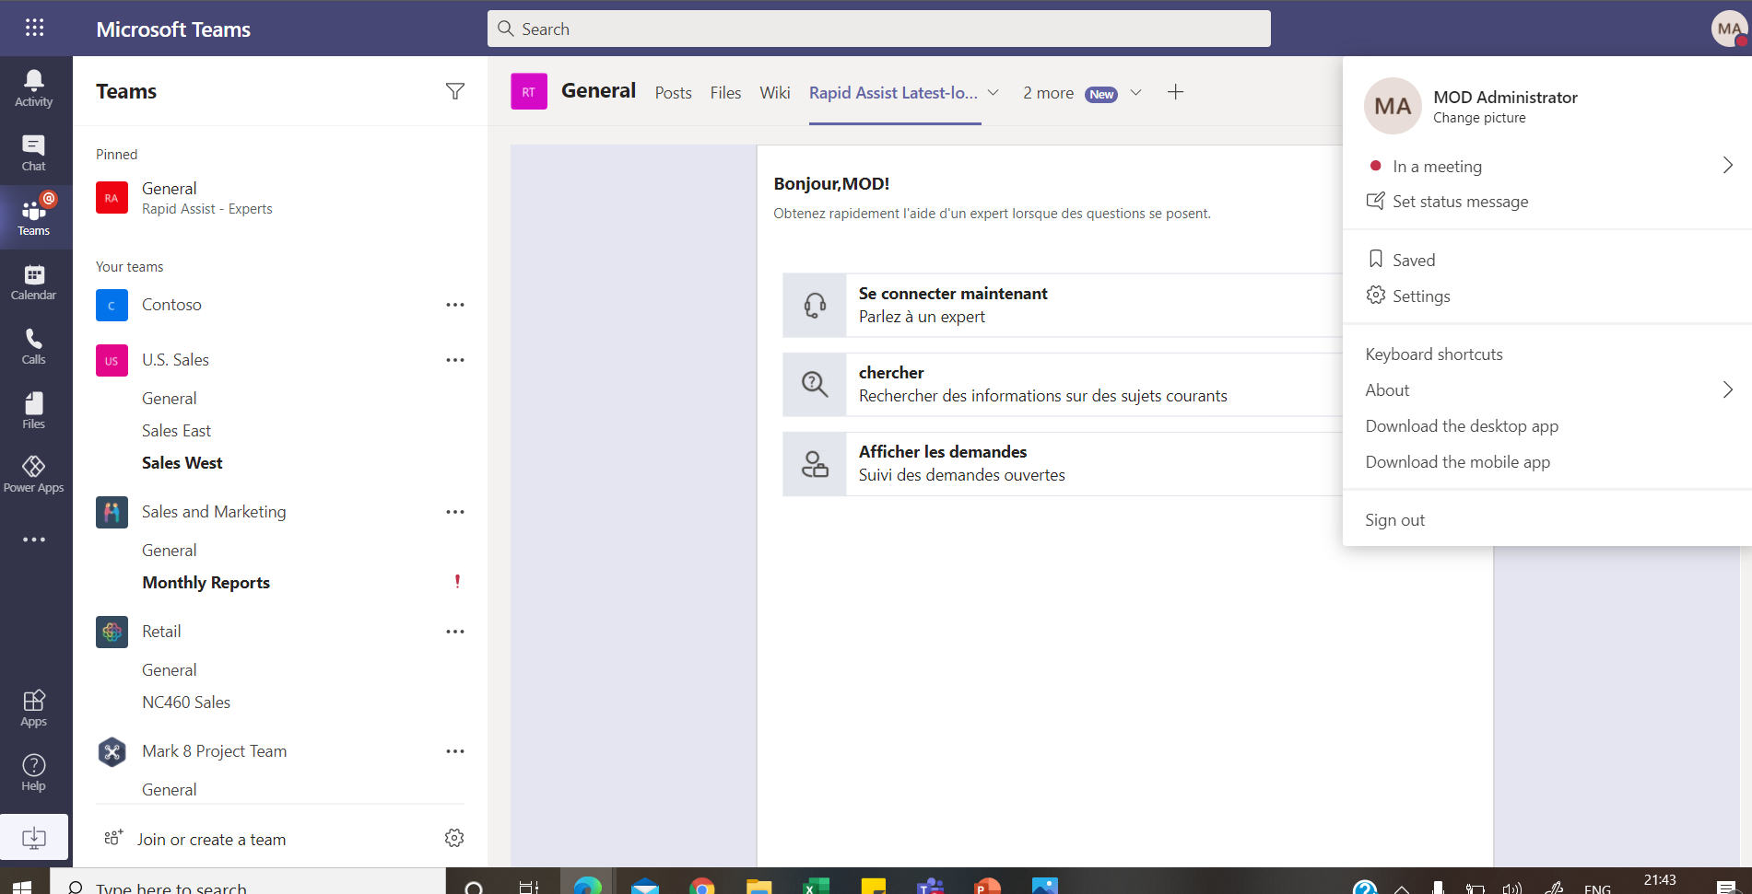Open Chat in the left rail
1752x894 pixels.
pyautogui.click(x=34, y=153)
